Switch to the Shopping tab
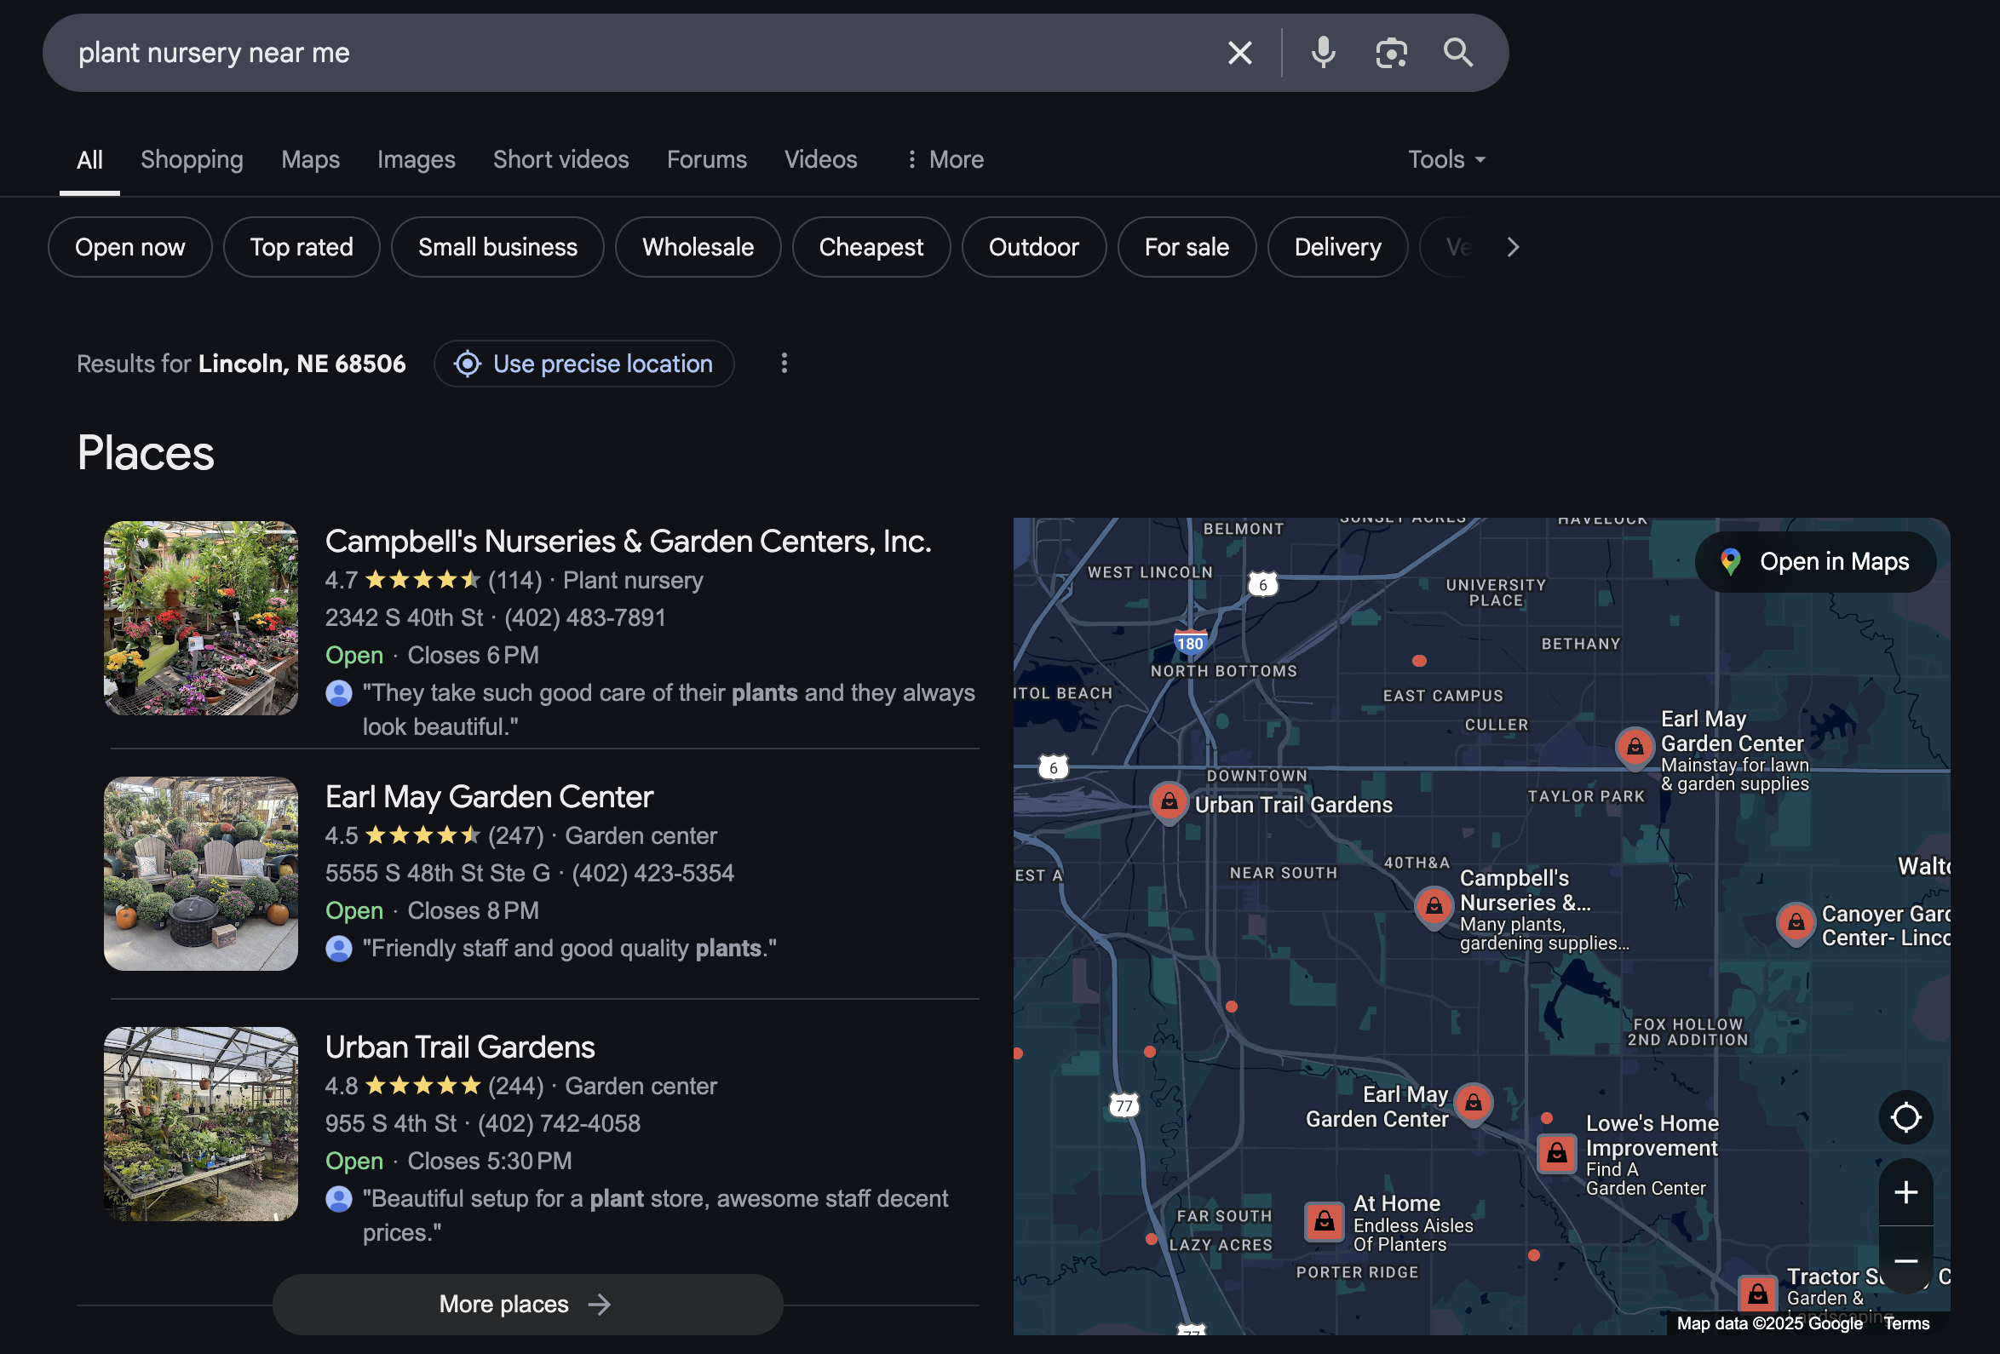 point(192,160)
